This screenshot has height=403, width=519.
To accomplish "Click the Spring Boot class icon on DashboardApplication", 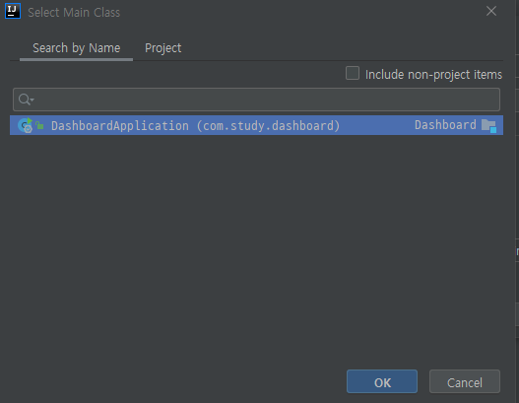I will [x=26, y=125].
